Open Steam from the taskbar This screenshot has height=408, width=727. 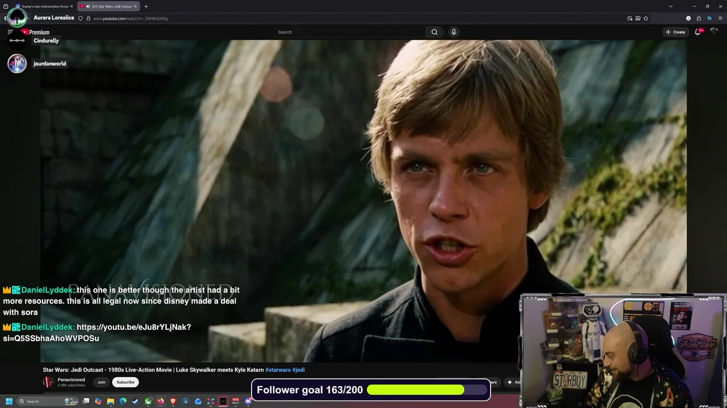click(x=135, y=401)
